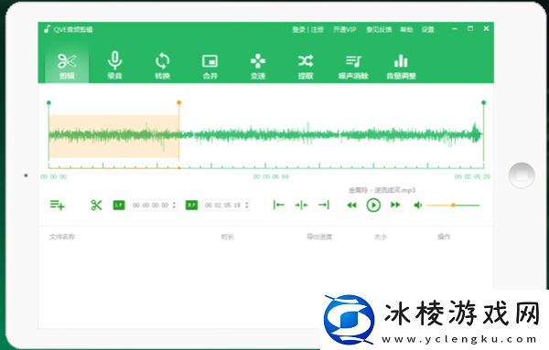This screenshot has width=549, height=350.
Task: Click 注册 register link in title bar
Action: pos(318,30)
